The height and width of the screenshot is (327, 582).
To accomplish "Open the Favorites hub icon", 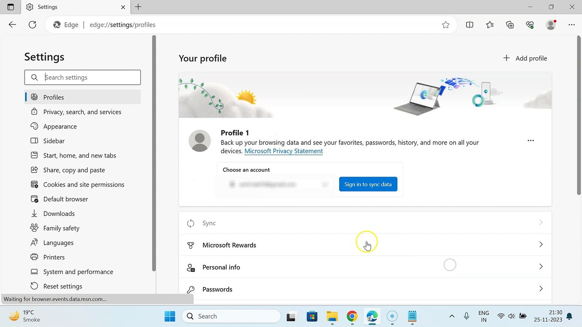I will coord(490,25).
